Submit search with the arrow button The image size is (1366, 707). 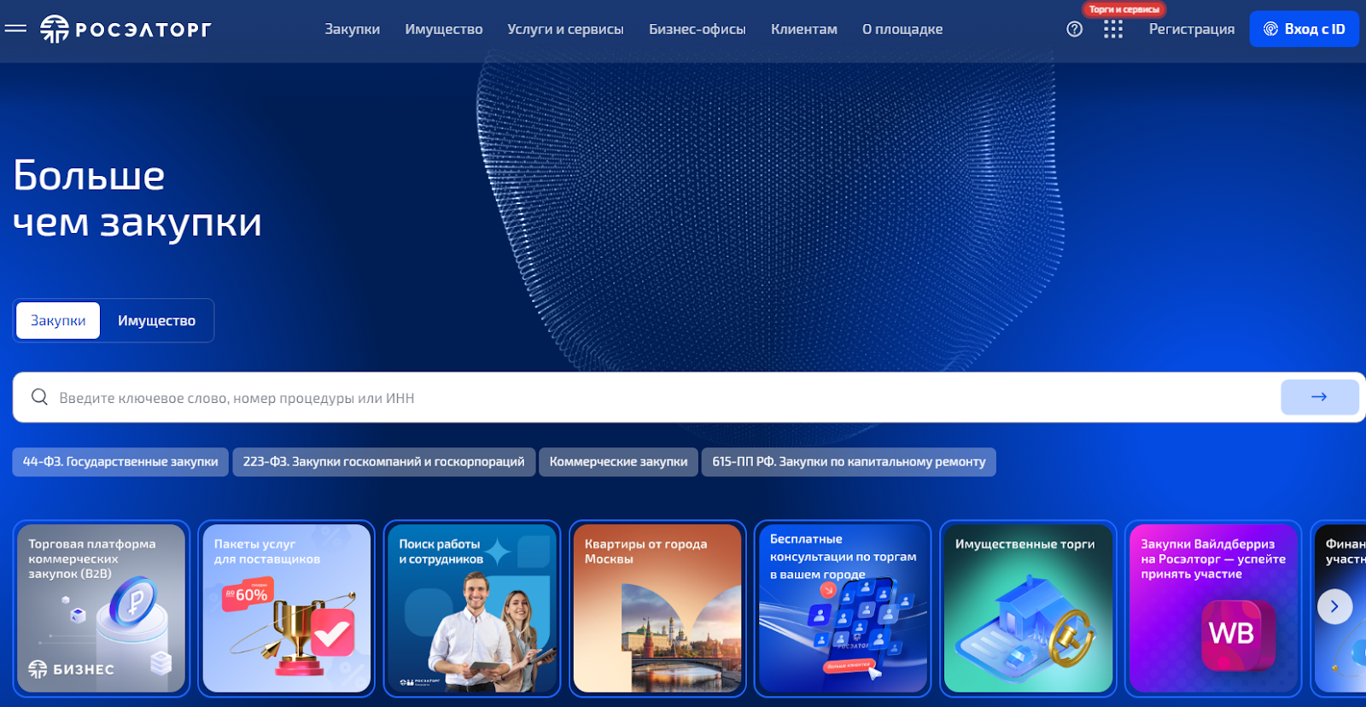point(1319,397)
